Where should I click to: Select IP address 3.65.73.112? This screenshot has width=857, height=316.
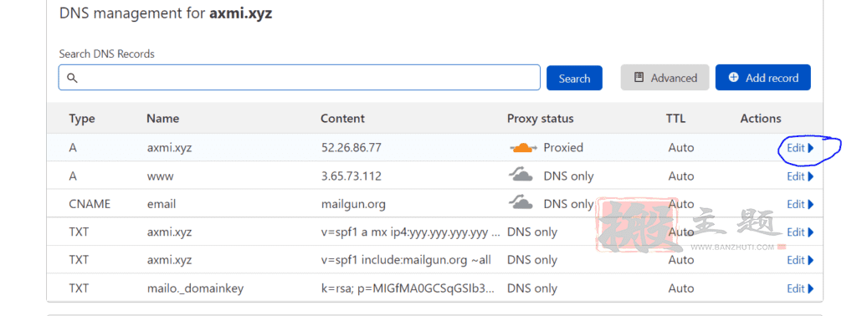click(x=351, y=176)
